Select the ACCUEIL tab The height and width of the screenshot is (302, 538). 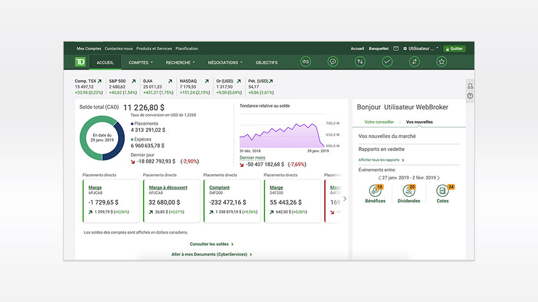(x=105, y=62)
